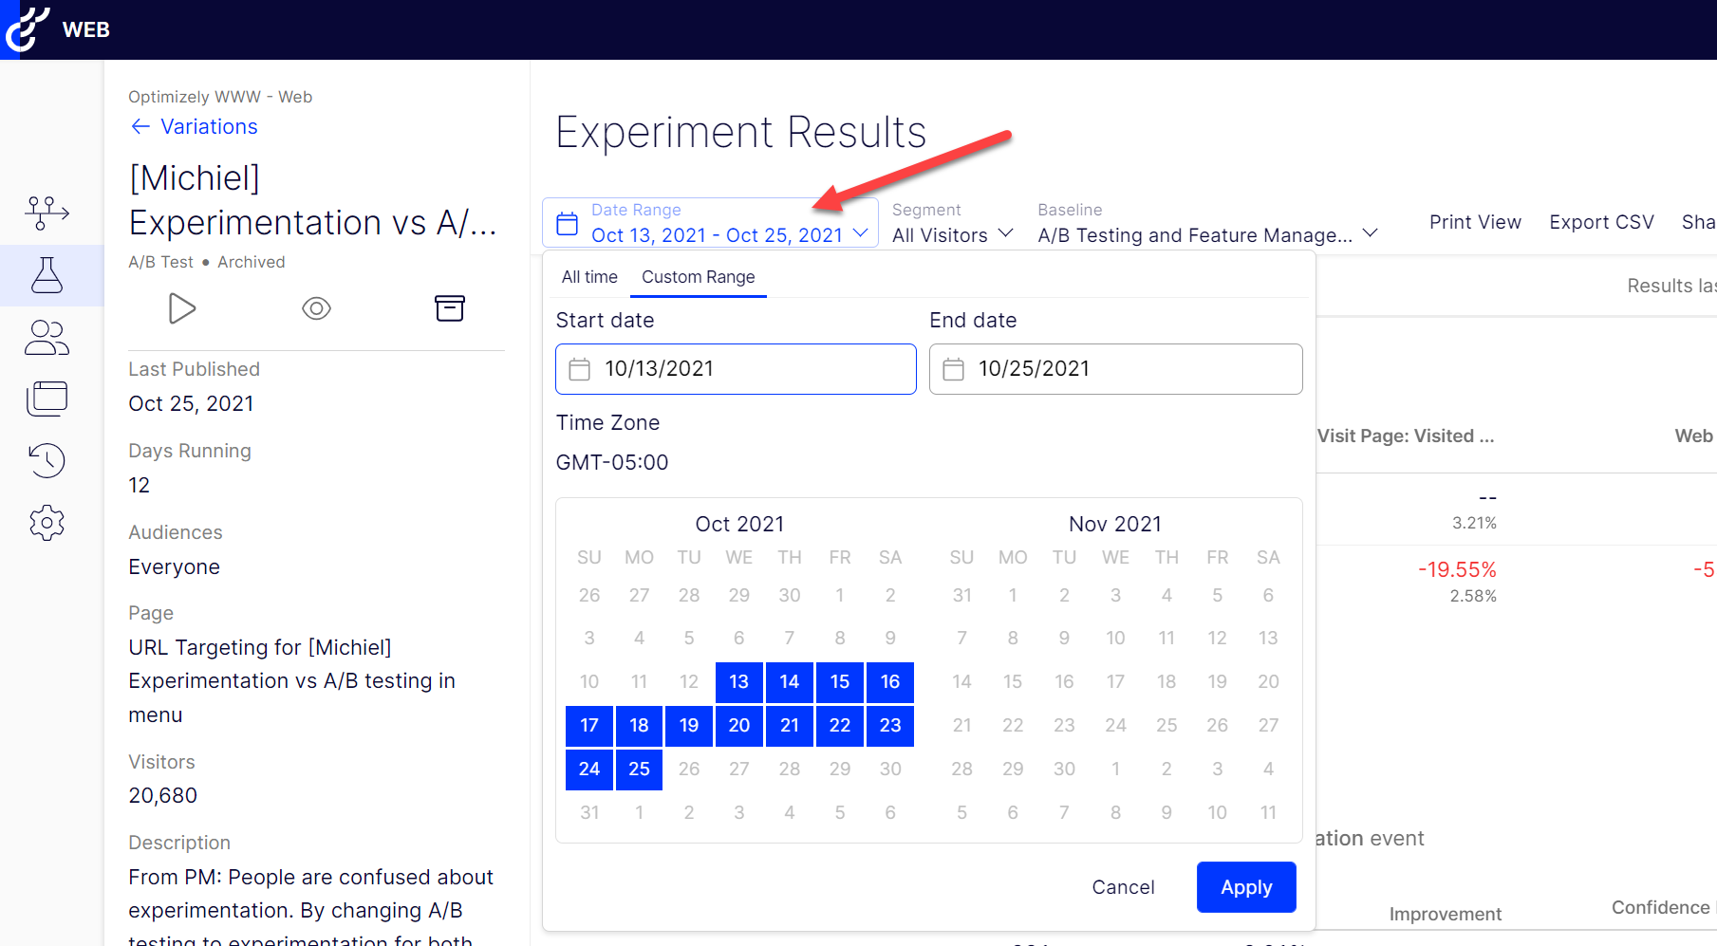Go back to Variations
The height and width of the screenshot is (946, 1717).
click(195, 126)
